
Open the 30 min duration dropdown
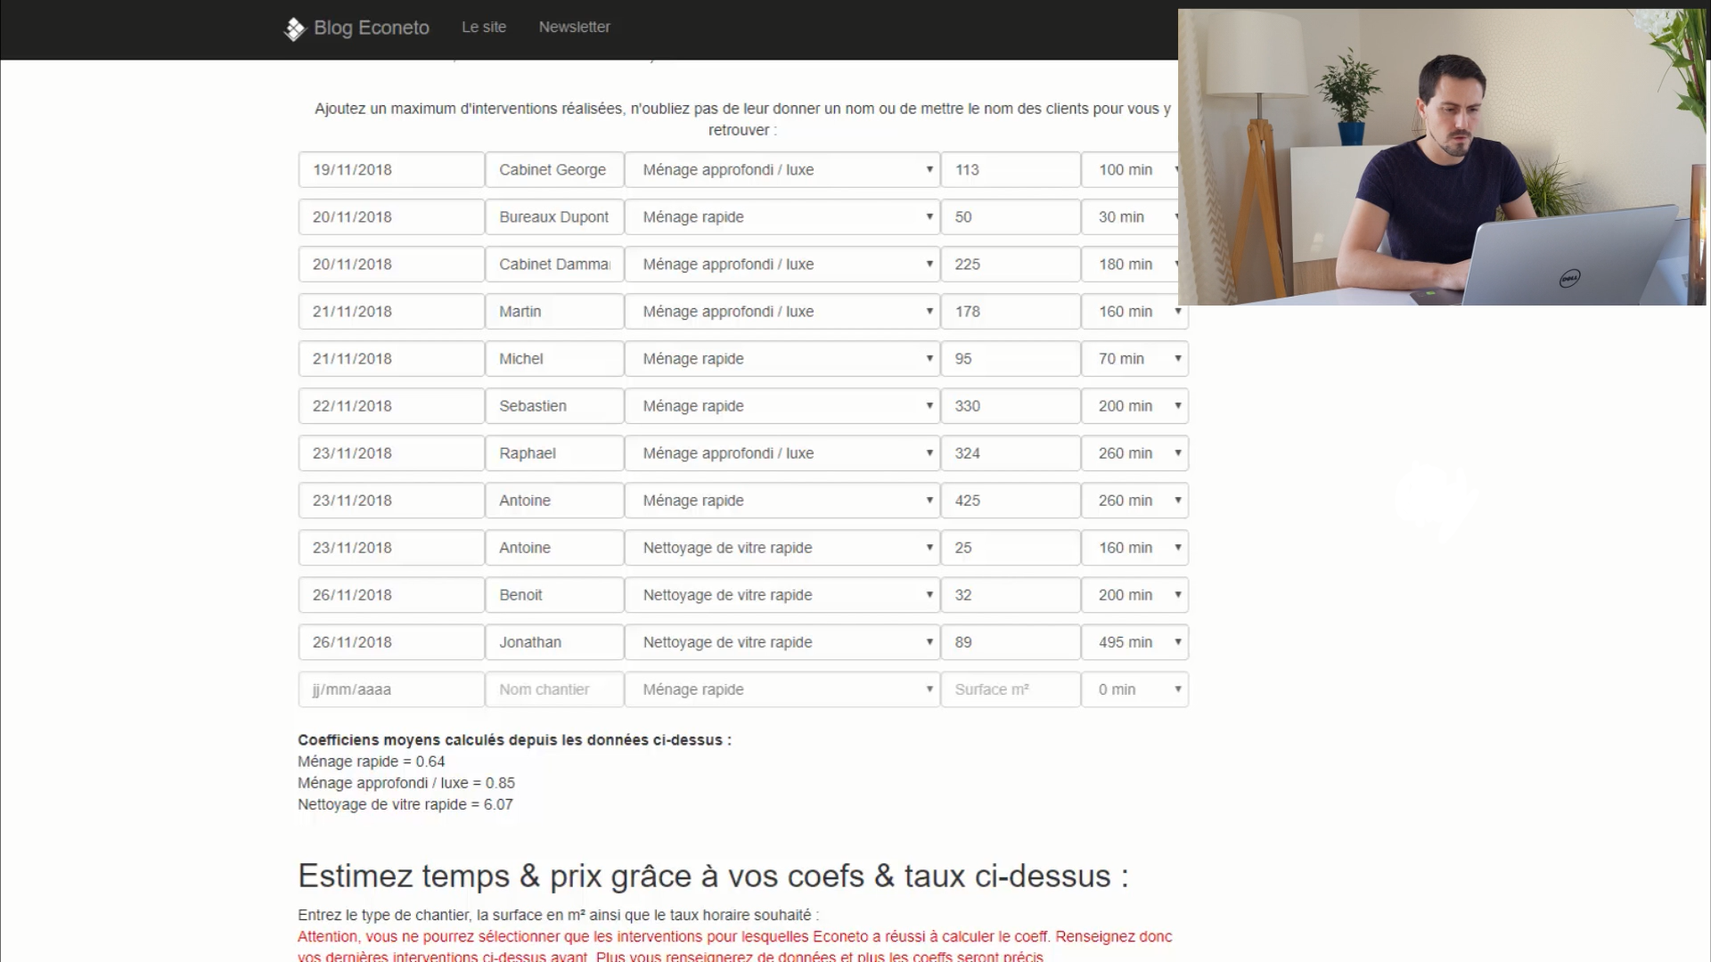point(1130,216)
